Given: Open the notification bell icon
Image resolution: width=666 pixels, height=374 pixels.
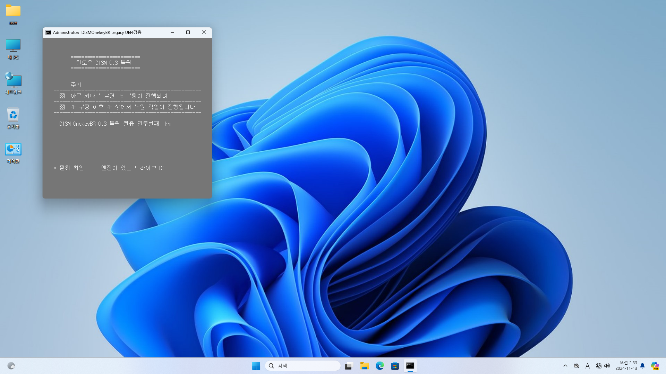Looking at the screenshot, I should click(x=642, y=366).
